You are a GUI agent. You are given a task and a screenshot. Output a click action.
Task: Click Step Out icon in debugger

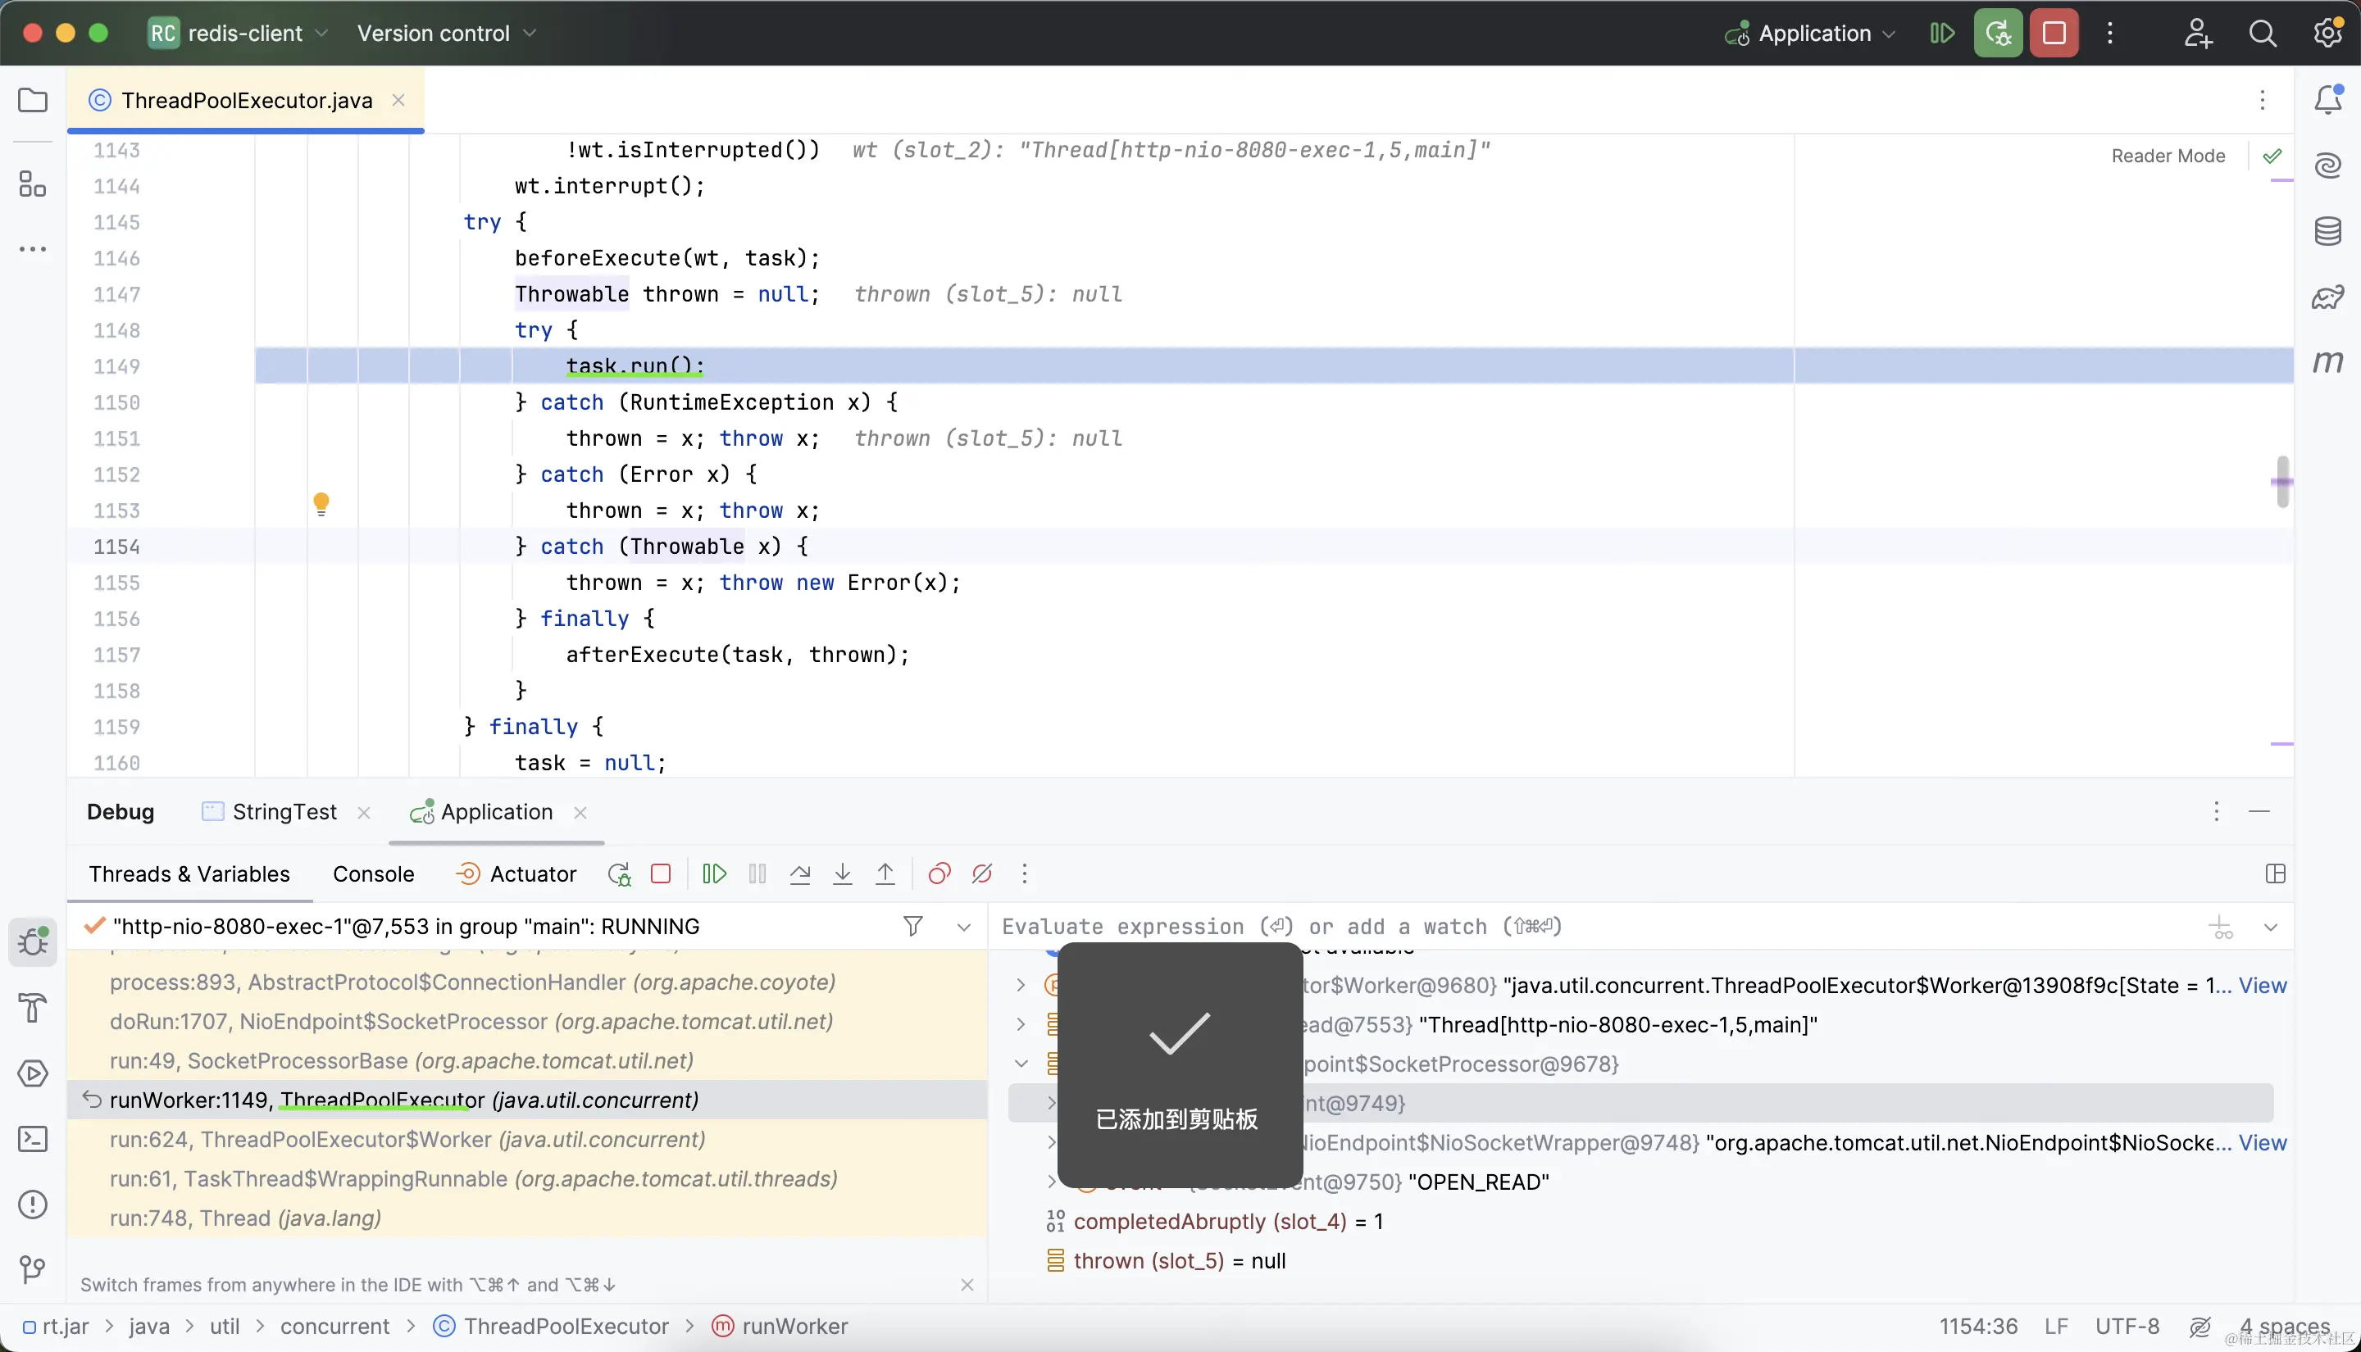click(x=885, y=873)
